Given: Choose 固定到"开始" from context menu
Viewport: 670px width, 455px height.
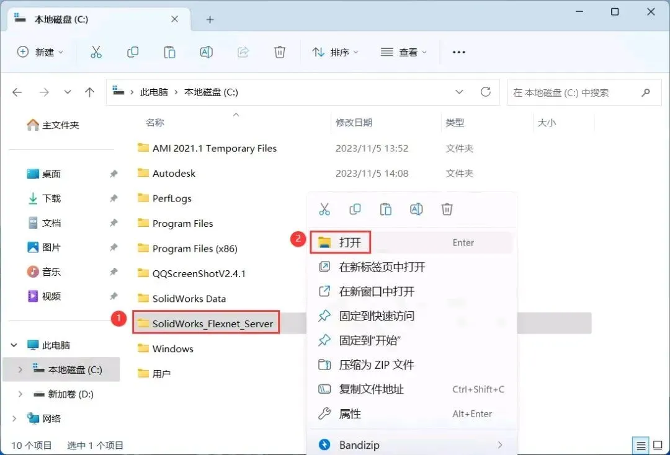Looking at the screenshot, I should 411,340.
